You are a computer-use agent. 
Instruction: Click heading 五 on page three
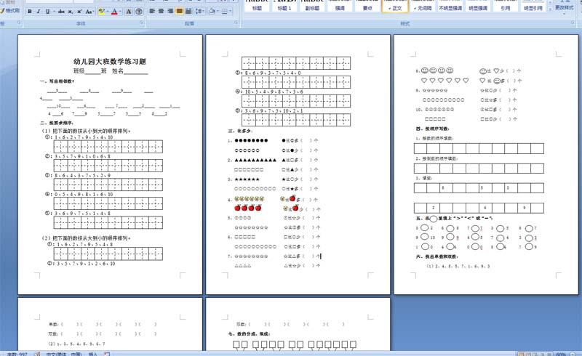coord(453,218)
